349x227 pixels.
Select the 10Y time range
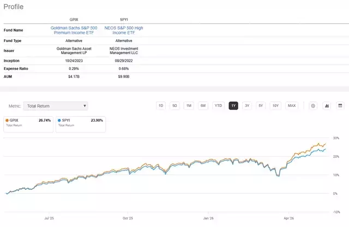(275, 106)
